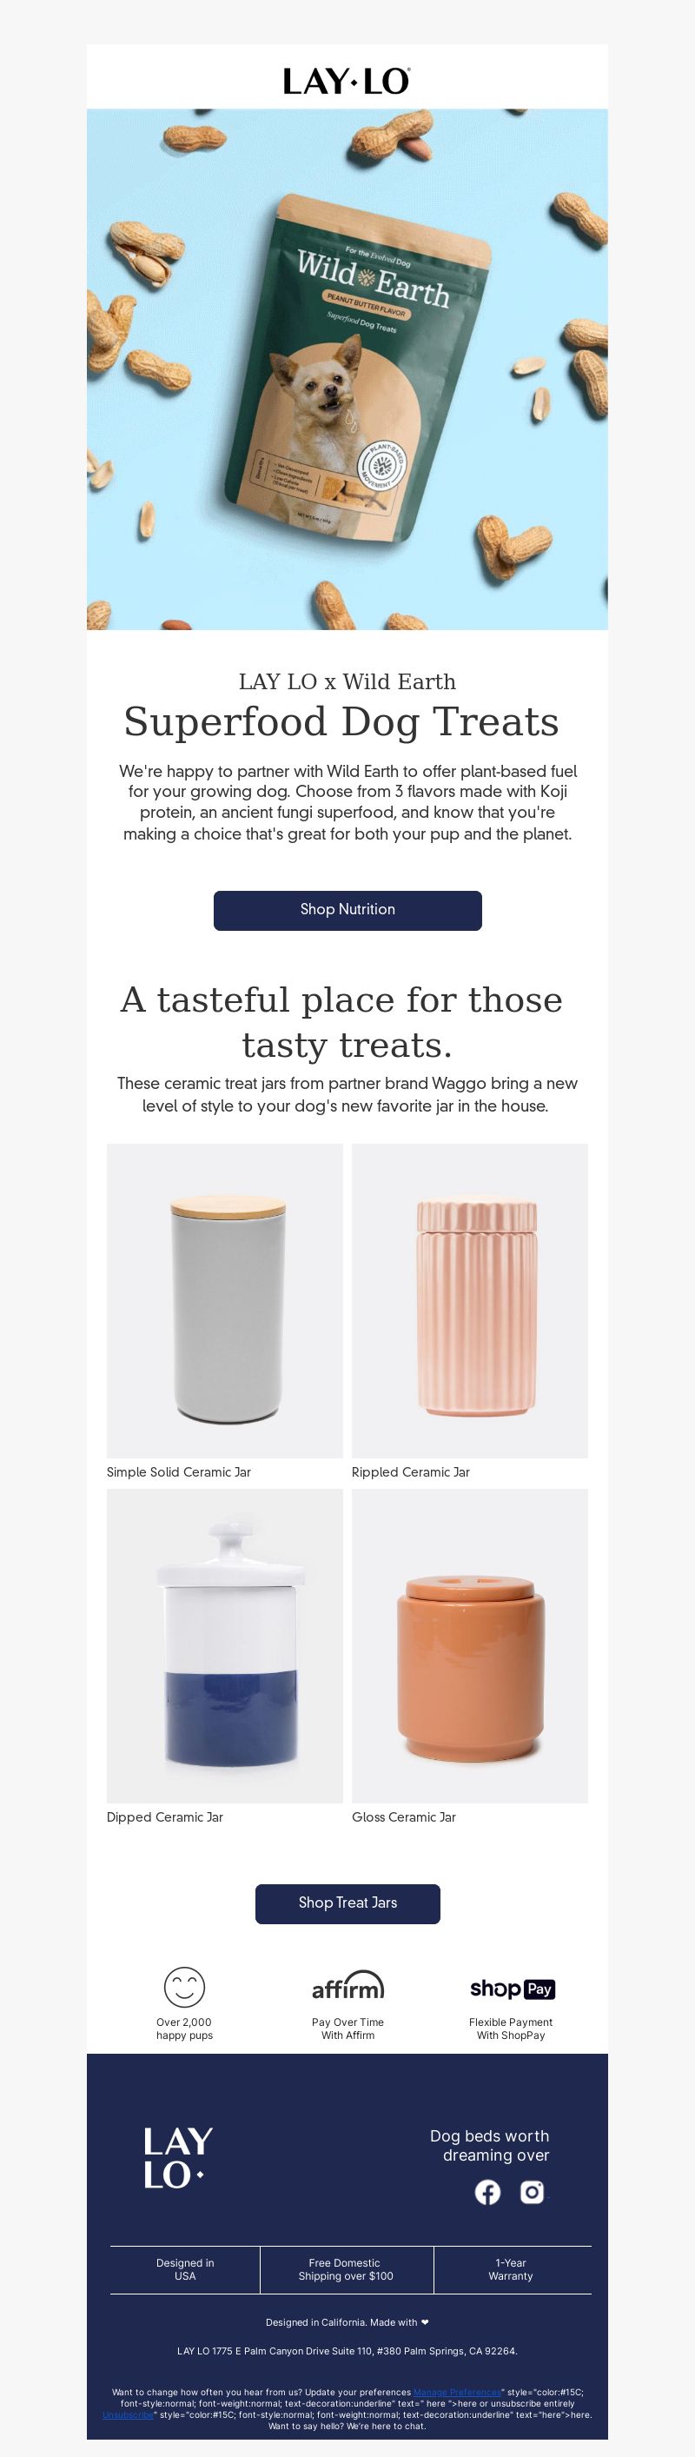Click the Shop Nutrition button
The width and height of the screenshot is (695, 2457).
pos(347,910)
